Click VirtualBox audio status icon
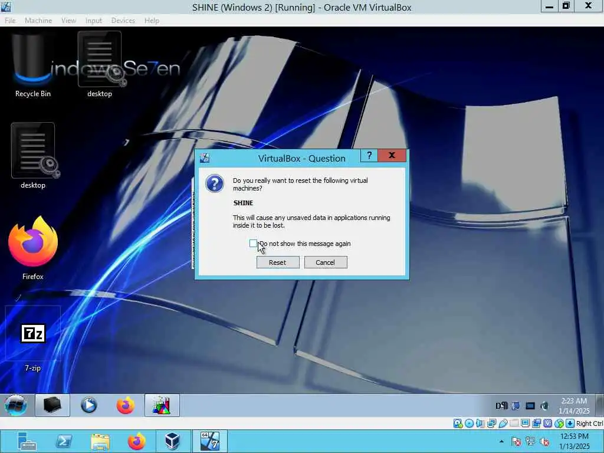The height and width of the screenshot is (453, 604). pos(480,424)
